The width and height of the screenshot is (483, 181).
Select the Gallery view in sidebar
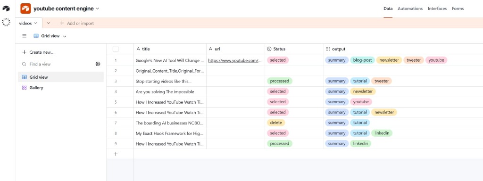pos(61,88)
